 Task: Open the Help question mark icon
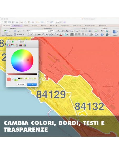tap(65, 22)
